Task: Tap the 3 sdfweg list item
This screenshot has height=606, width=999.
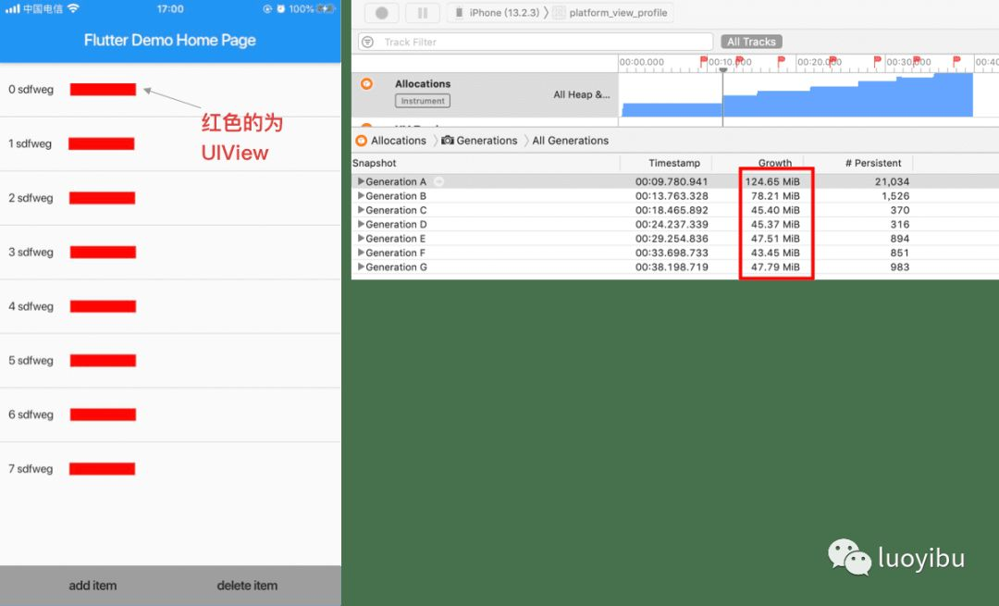Action: pos(170,253)
